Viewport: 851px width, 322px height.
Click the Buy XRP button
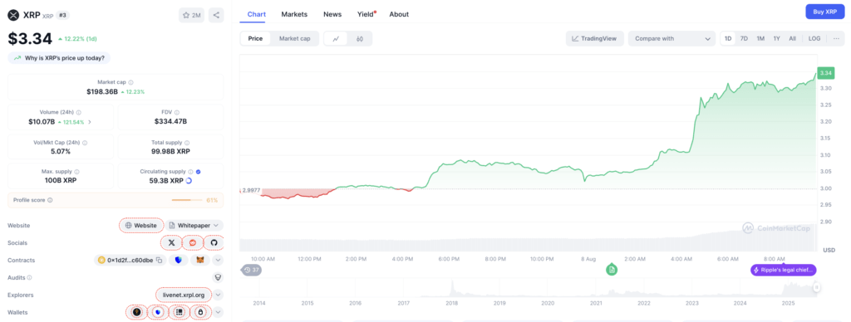coord(825,12)
